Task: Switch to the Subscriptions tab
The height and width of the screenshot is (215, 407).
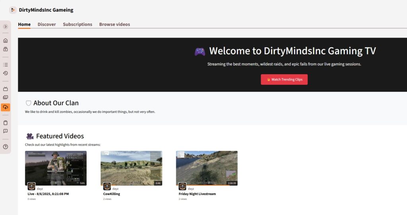Action: (x=78, y=24)
